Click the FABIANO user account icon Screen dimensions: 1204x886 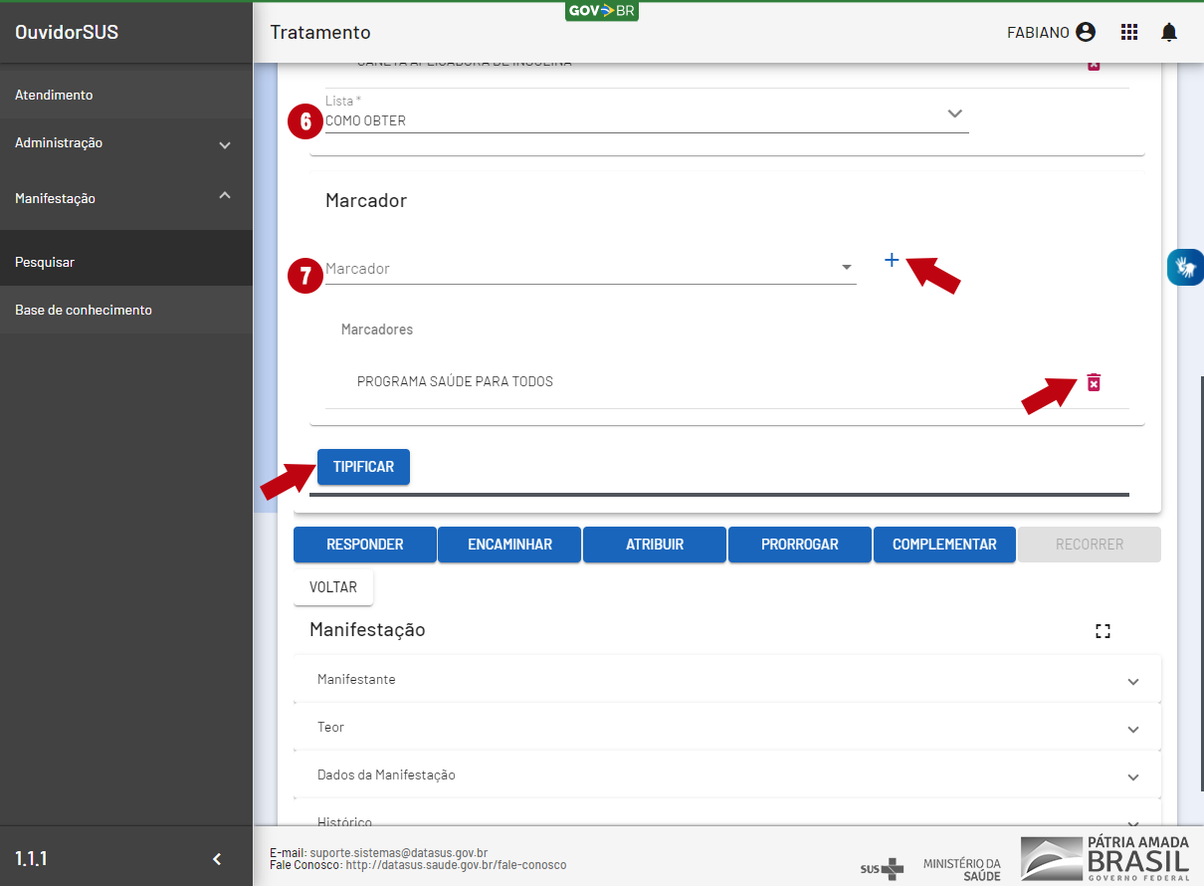coord(1086,33)
